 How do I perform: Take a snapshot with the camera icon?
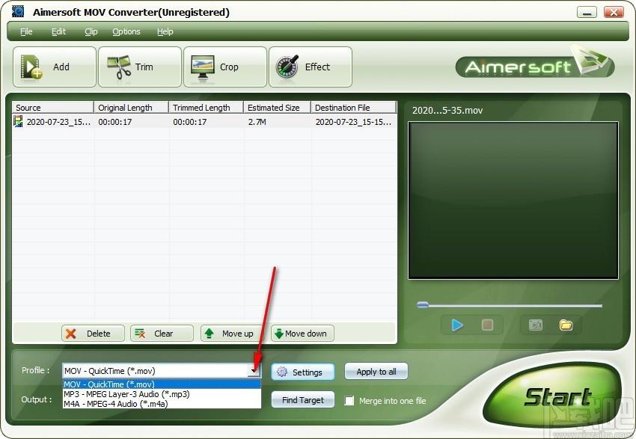(536, 325)
